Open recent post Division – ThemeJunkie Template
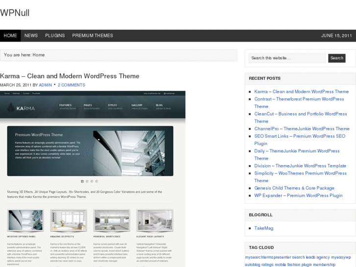 pos(300,166)
